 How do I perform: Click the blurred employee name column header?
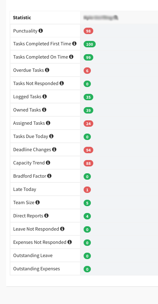coord(101,18)
